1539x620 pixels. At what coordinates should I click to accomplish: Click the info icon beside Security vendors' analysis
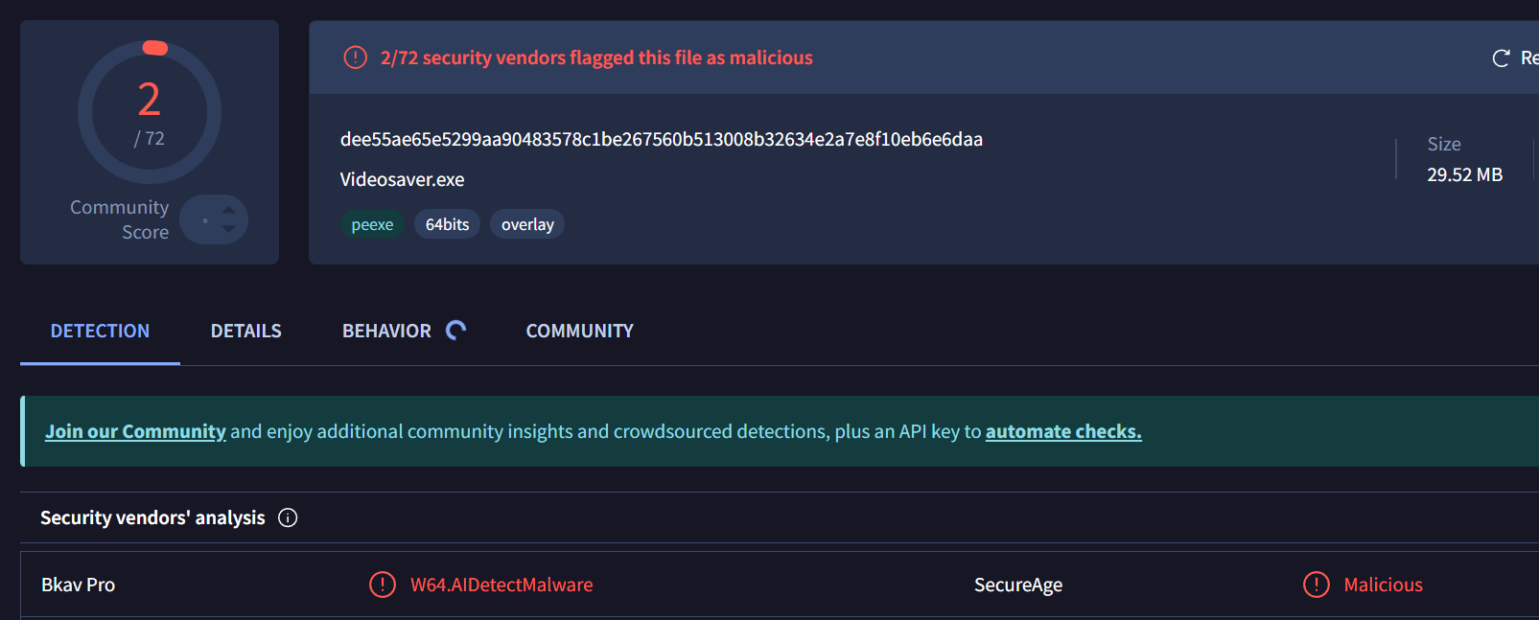[x=288, y=517]
